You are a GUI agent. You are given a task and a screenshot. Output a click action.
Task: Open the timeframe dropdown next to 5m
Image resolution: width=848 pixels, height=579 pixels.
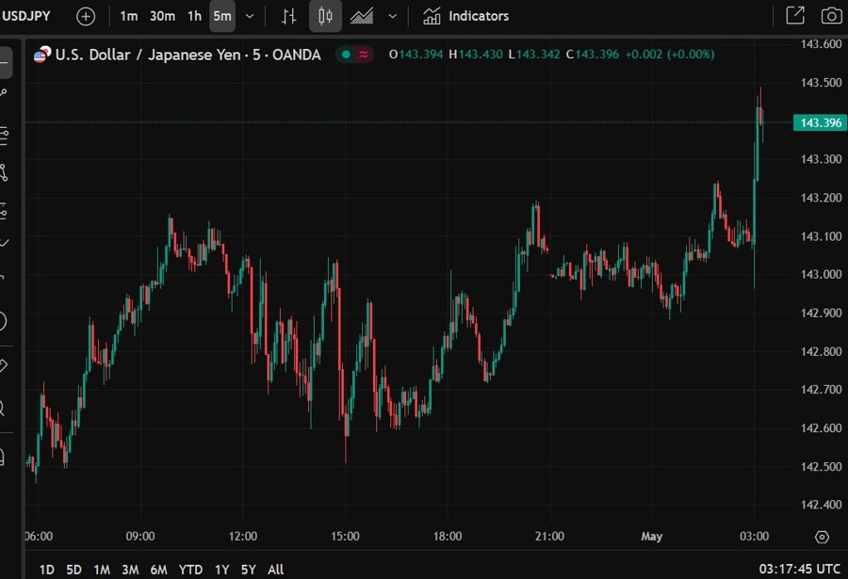click(248, 16)
